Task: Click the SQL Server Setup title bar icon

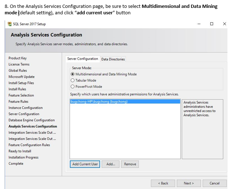Action: tap(10, 24)
